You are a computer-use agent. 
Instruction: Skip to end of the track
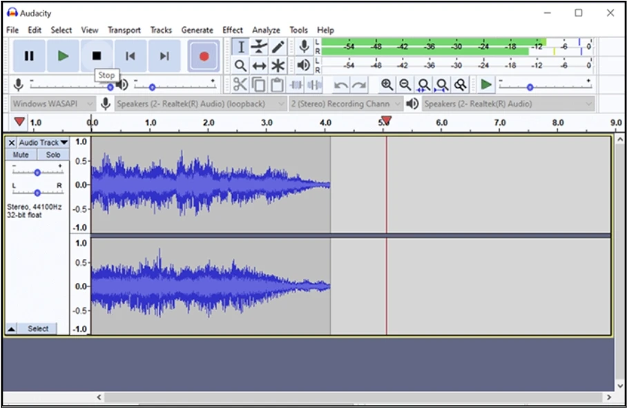point(164,56)
